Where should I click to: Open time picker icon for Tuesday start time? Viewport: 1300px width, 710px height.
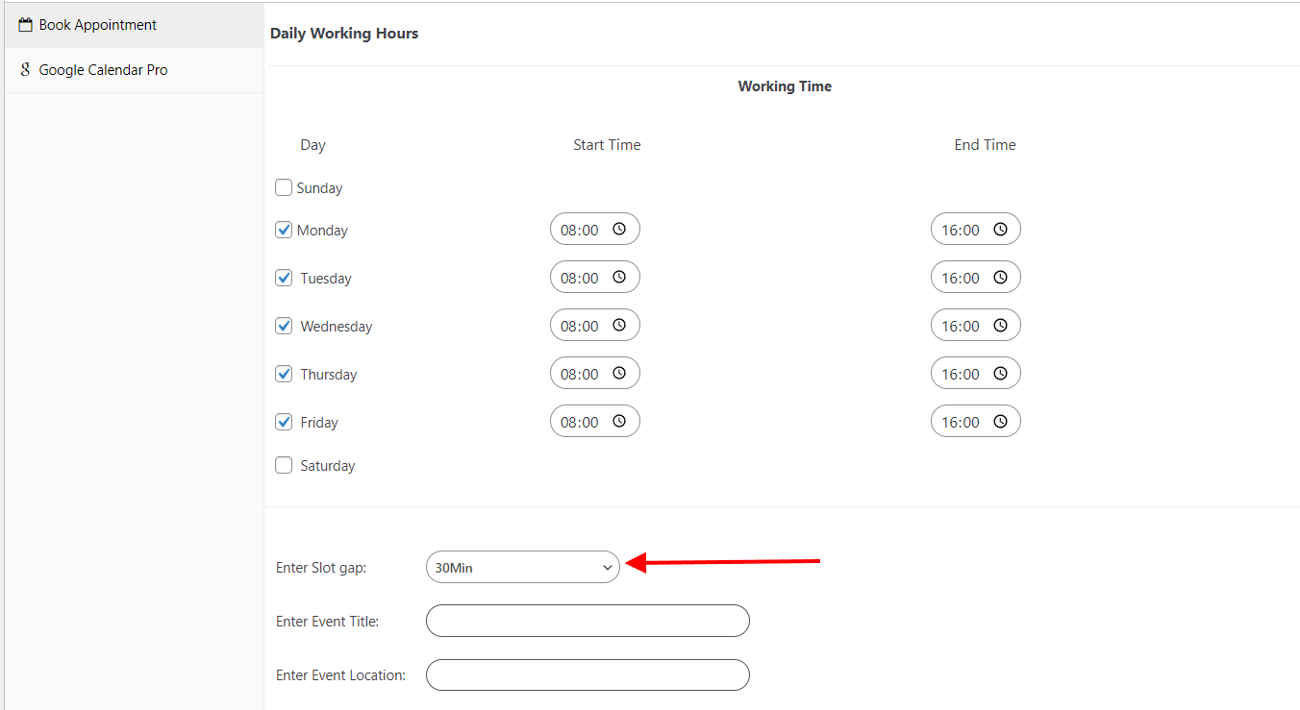619,278
